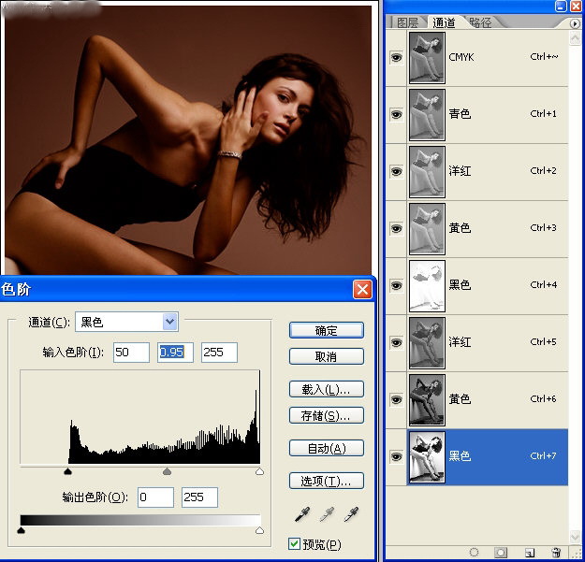The image size is (585, 562).
Task: Hide the CMYK composite channel
Action: (395, 58)
